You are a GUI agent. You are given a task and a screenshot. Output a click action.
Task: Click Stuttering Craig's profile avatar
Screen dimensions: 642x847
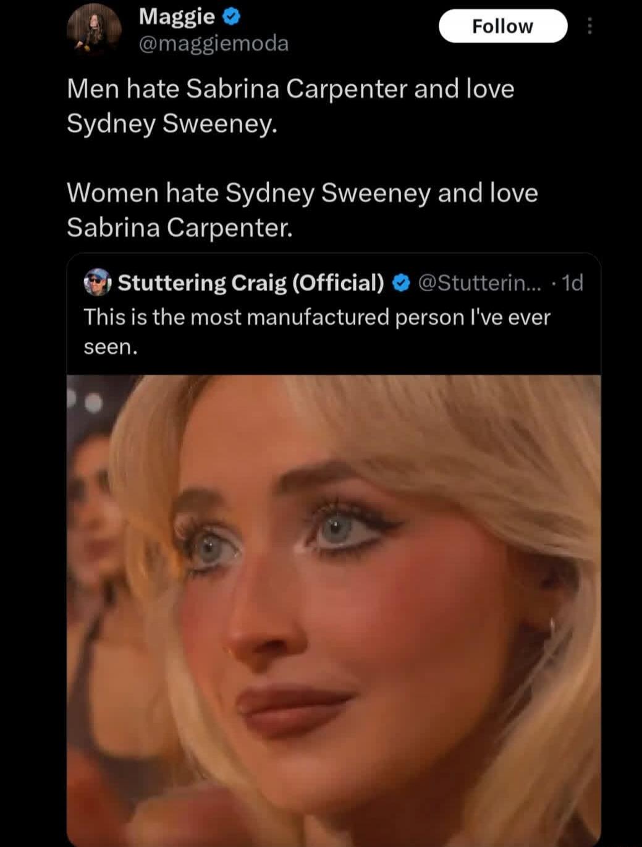[97, 283]
